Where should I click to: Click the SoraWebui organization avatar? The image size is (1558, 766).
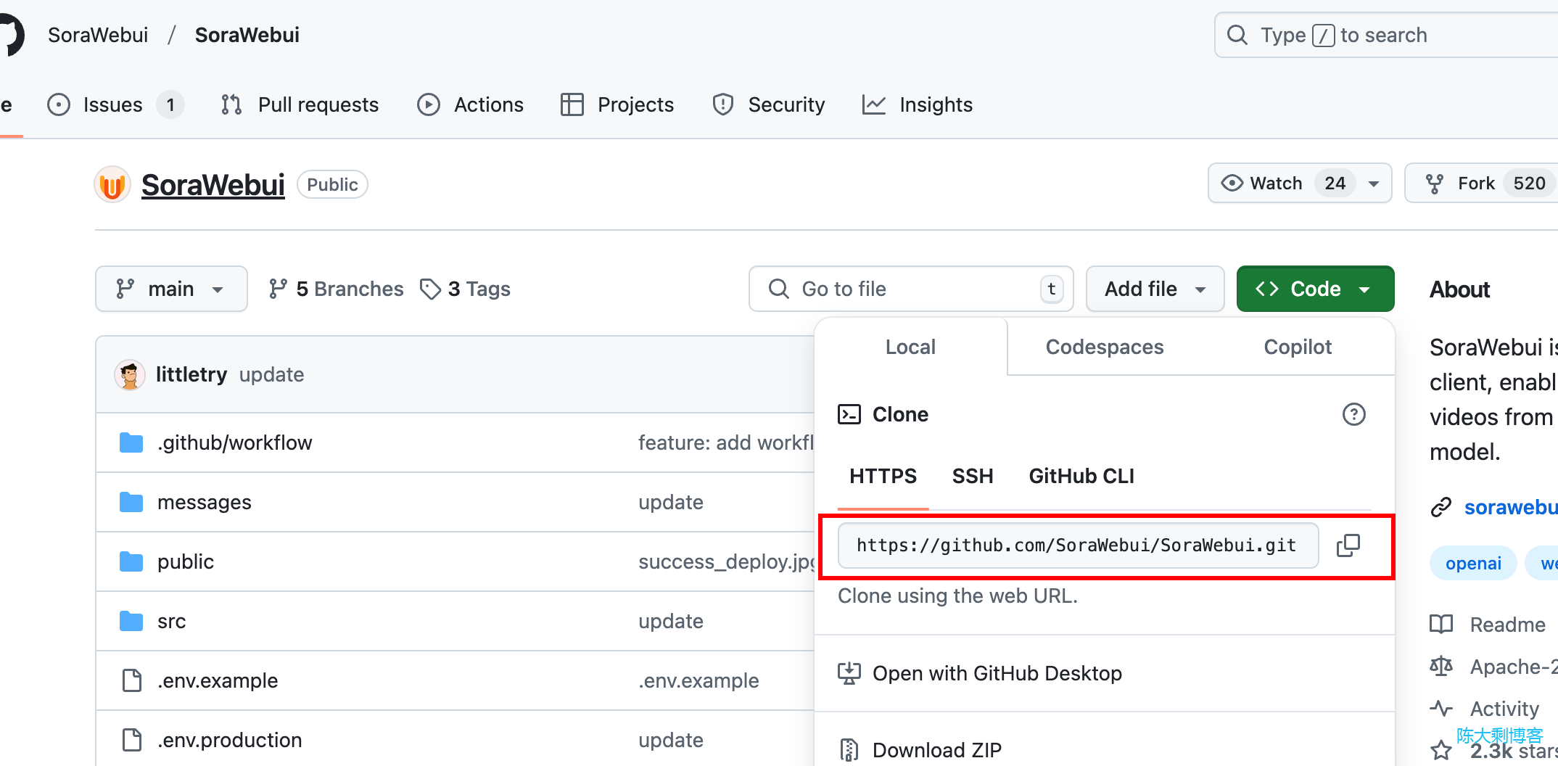[112, 184]
